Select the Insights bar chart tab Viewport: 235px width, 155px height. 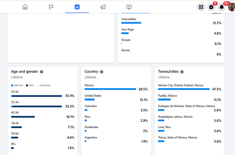tap(77, 7)
